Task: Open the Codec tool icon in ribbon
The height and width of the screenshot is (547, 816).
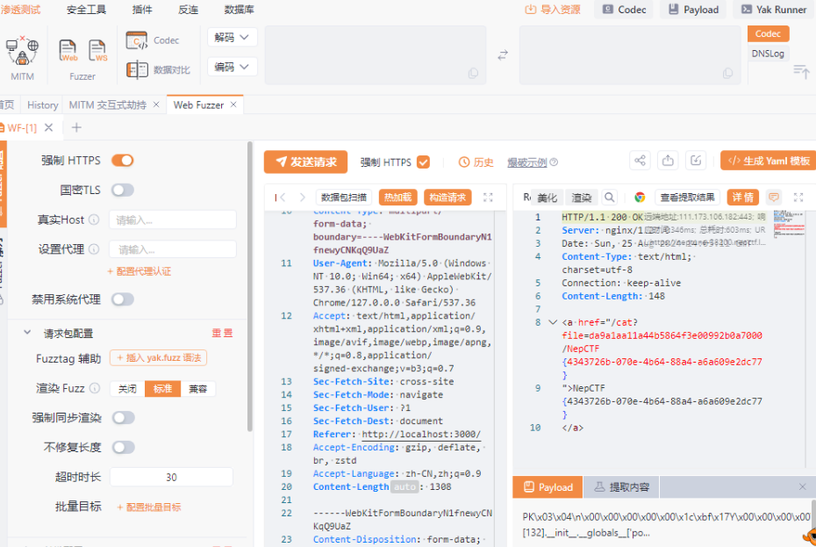Action: 137,40
